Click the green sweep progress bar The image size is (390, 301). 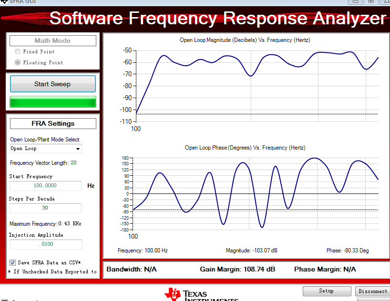point(53,101)
